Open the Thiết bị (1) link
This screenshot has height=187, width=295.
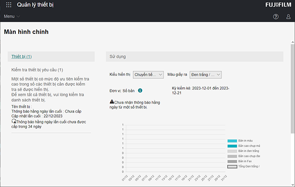point(22,57)
